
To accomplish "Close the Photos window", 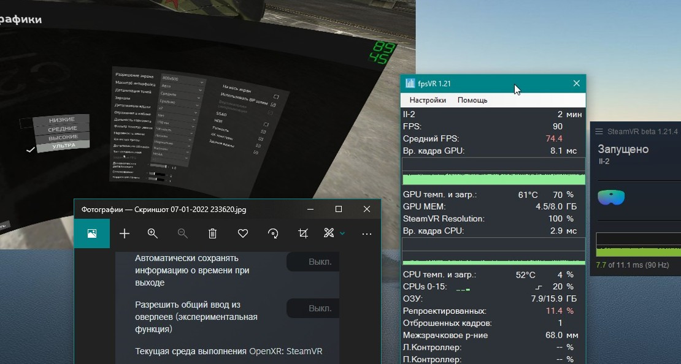I will [366, 209].
